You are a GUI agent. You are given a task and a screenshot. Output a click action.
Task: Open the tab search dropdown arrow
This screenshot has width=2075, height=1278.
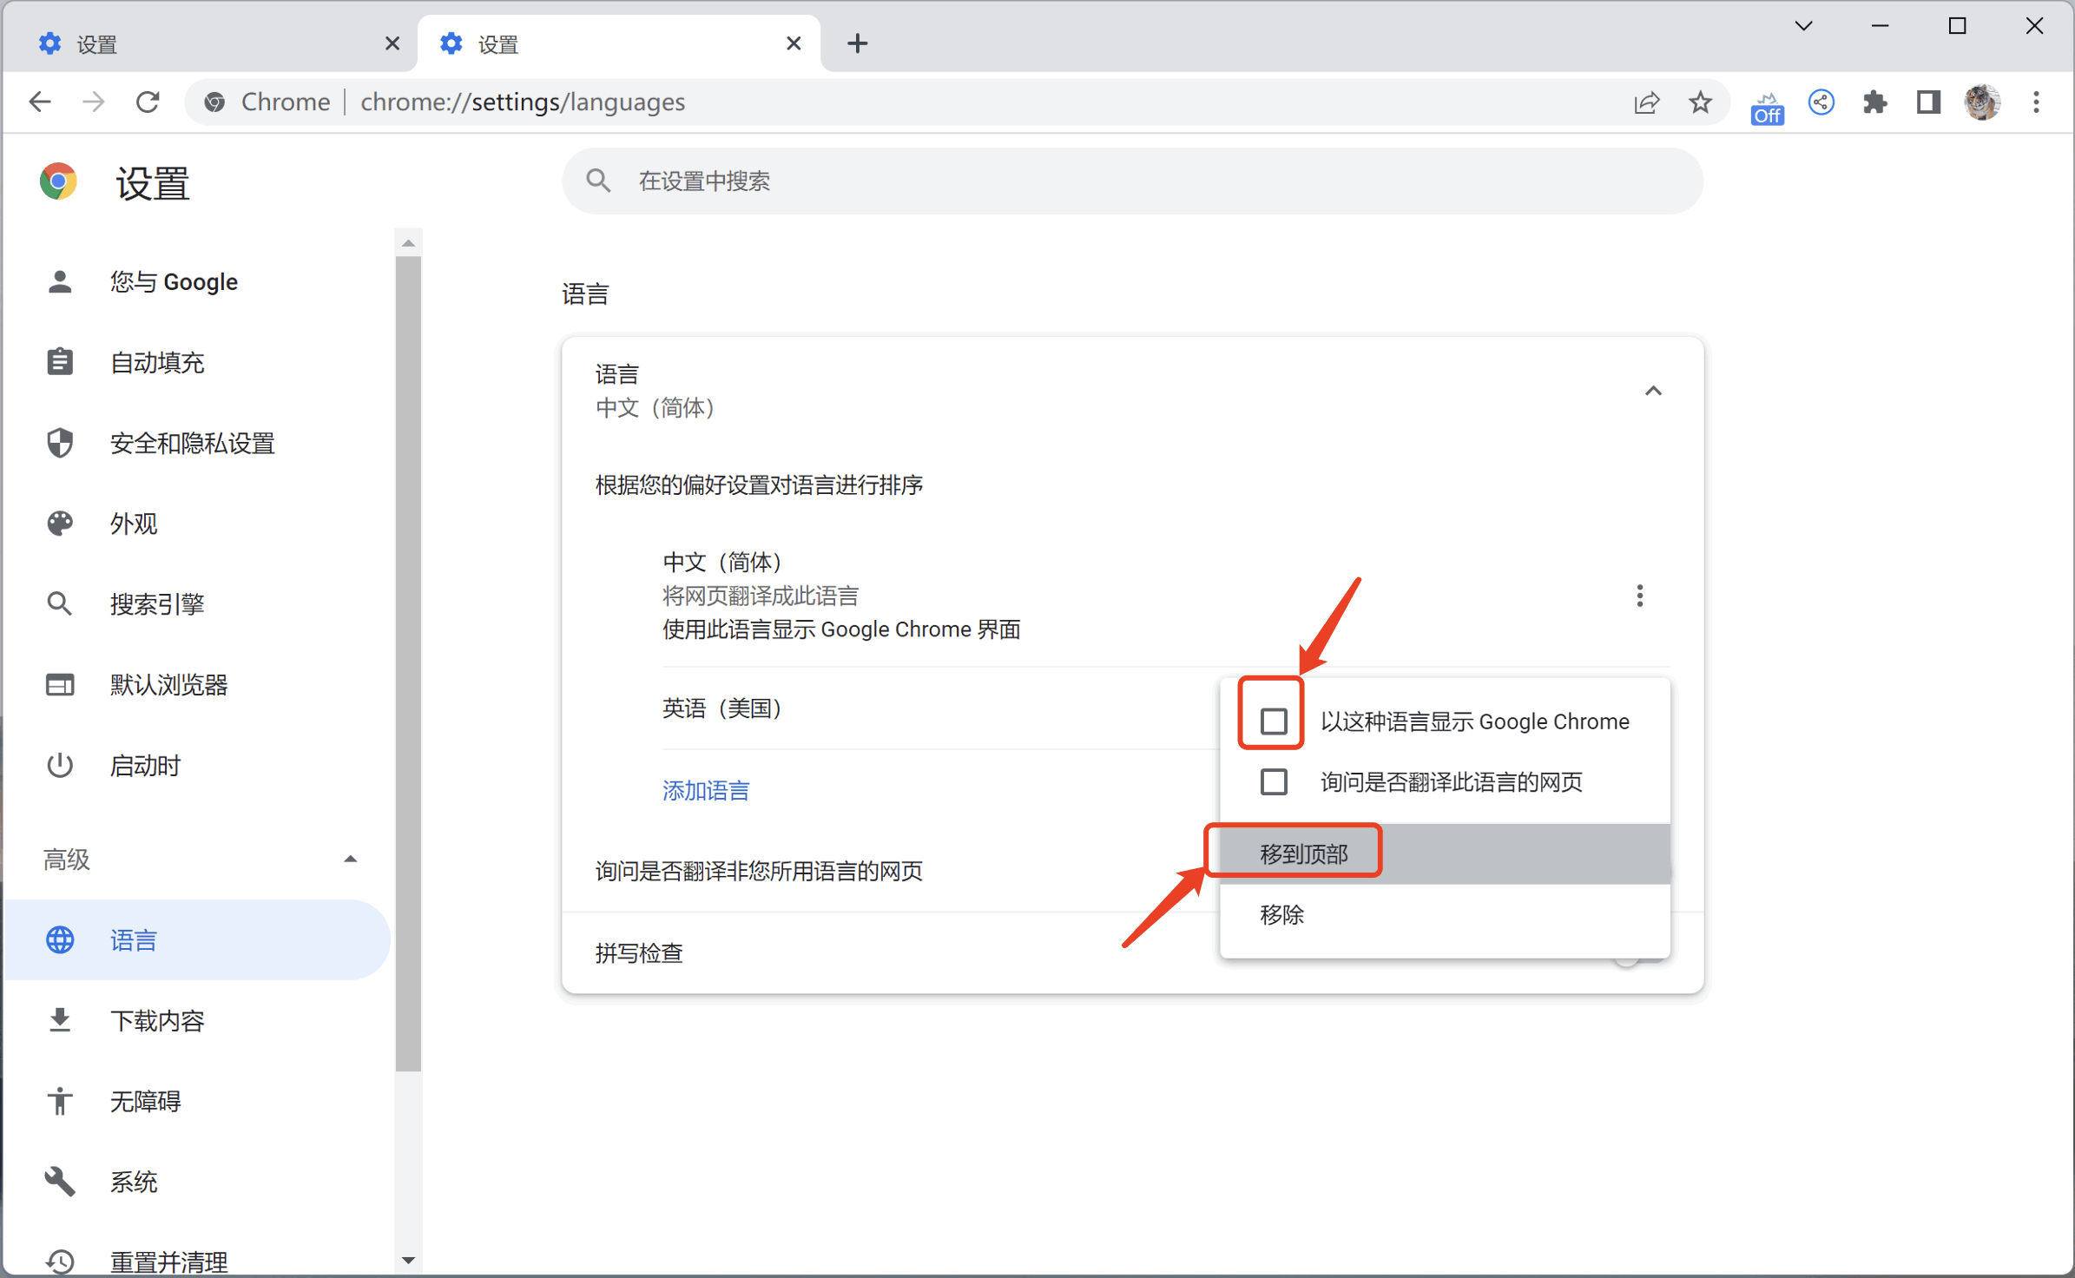coord(1804,26)
